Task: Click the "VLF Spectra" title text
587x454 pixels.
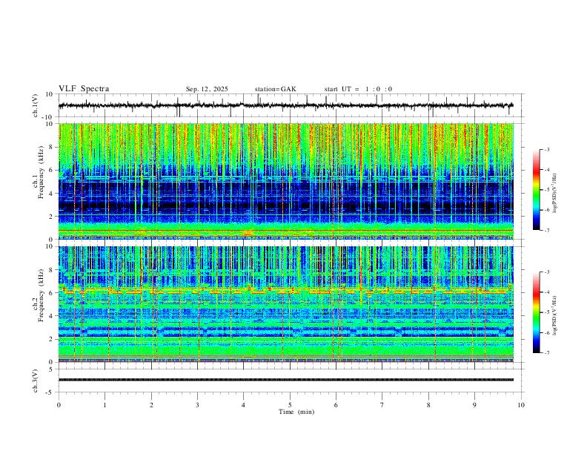Action: [84, 89]
